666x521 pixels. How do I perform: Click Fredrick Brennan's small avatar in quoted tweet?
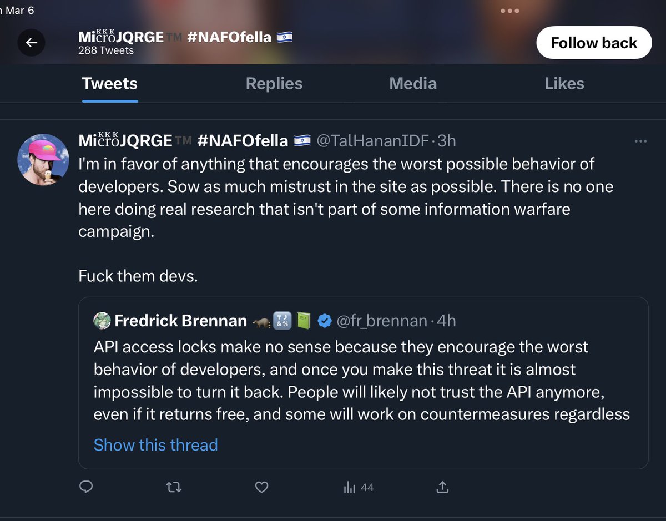tap(102, 321)
